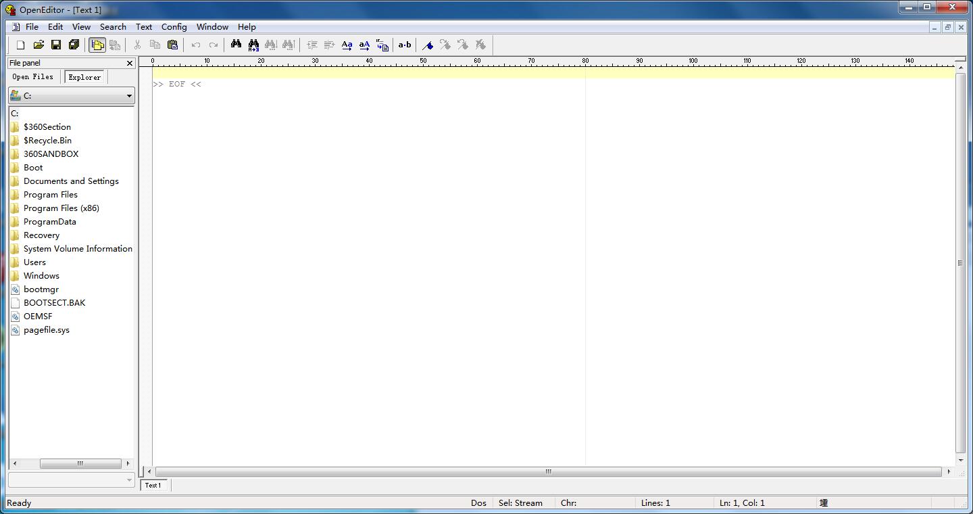Convert text to lowercase with the Aa icon
This screenshot has width=973, height=514.
347,45
